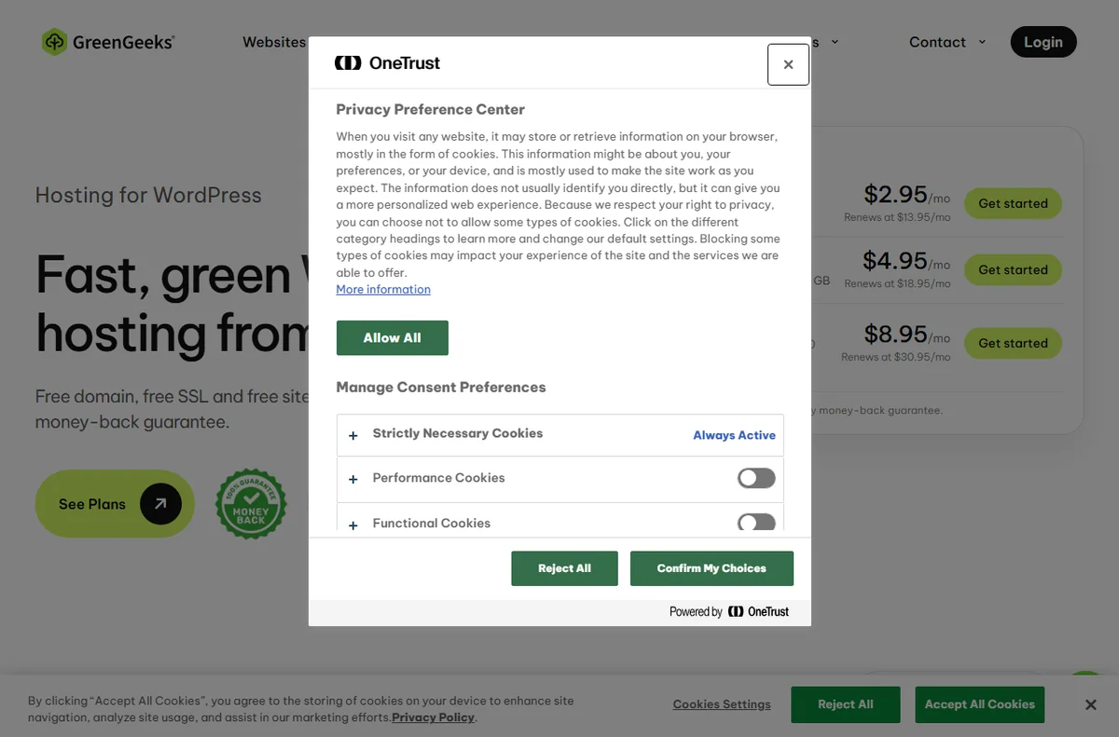1119x737 pixels.
Task: Click Renews at $13.95/mo text
Action: click(897, 217)
